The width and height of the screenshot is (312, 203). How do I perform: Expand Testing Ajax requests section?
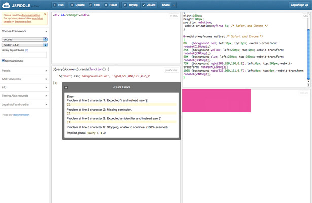pyautogui.click(x=24, y=96)
